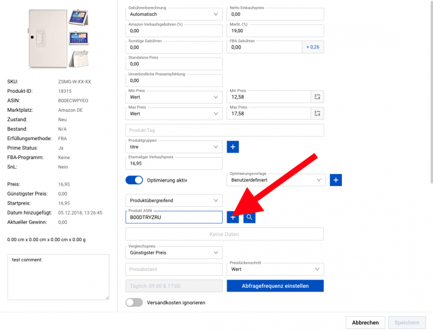The height and width of the screenshot is (332, 433).
Task: Click the Sonstige Gebühren field
Action: click(x=174, y=47)
